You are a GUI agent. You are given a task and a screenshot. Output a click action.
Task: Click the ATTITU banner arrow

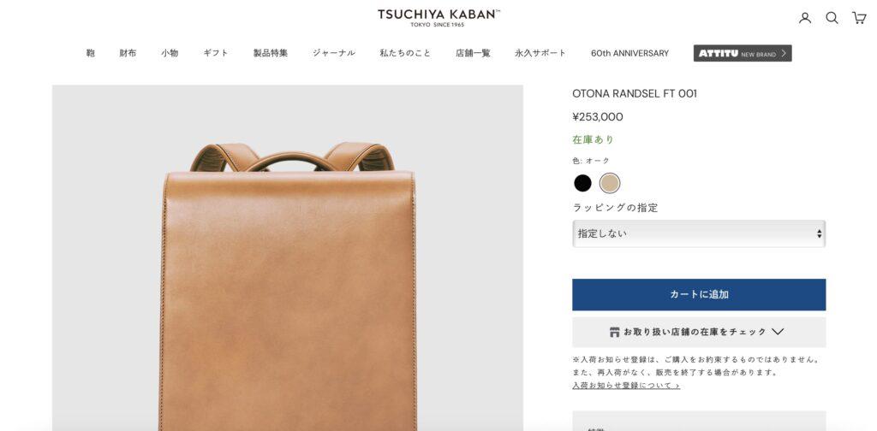pyautogui.click(x=785, y=54)
